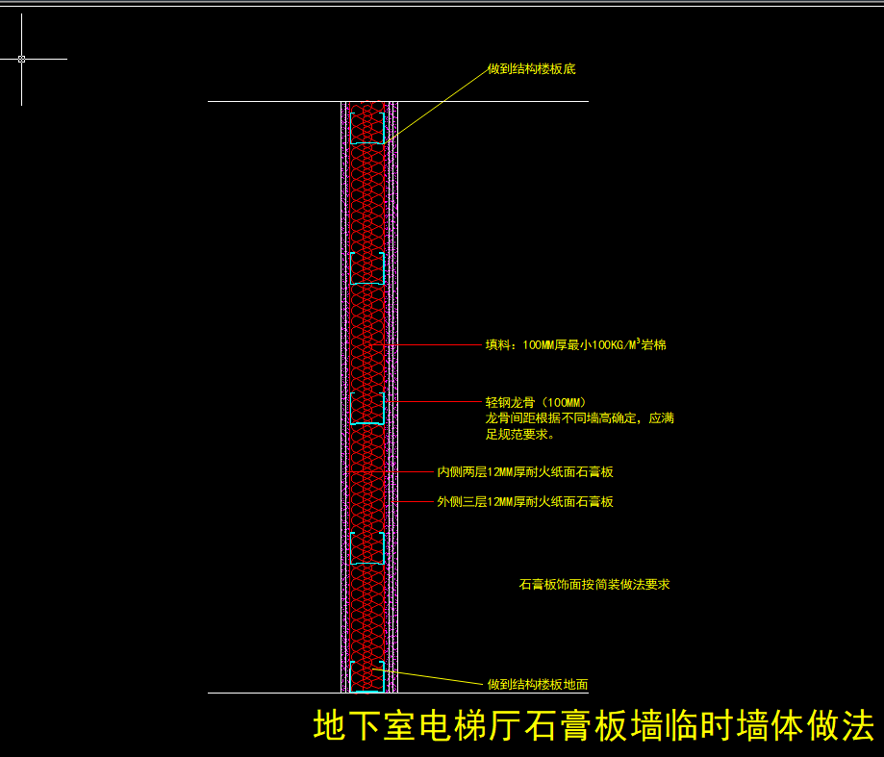Select the bottom floor line left of wall
884x757 pixels.
(x=274, y=693)
